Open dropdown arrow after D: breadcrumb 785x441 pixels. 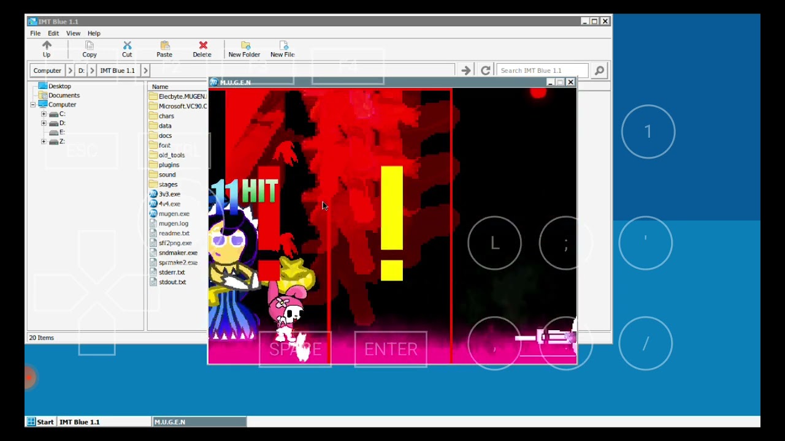click(92, 70)
